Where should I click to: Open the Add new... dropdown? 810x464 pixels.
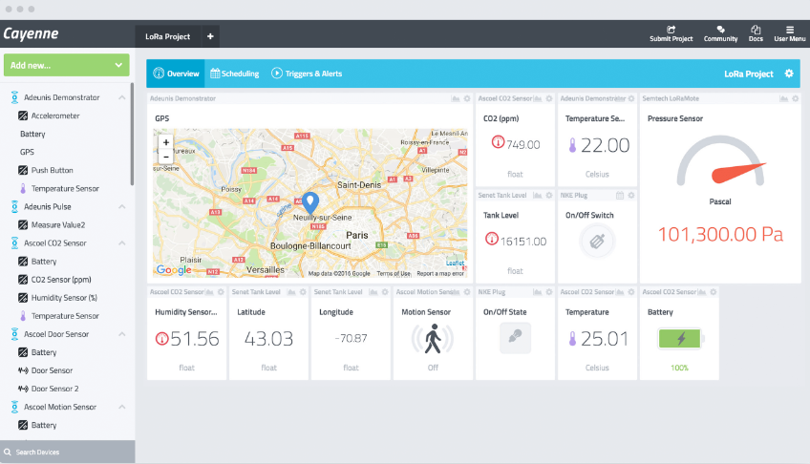(x=67, y=65)
